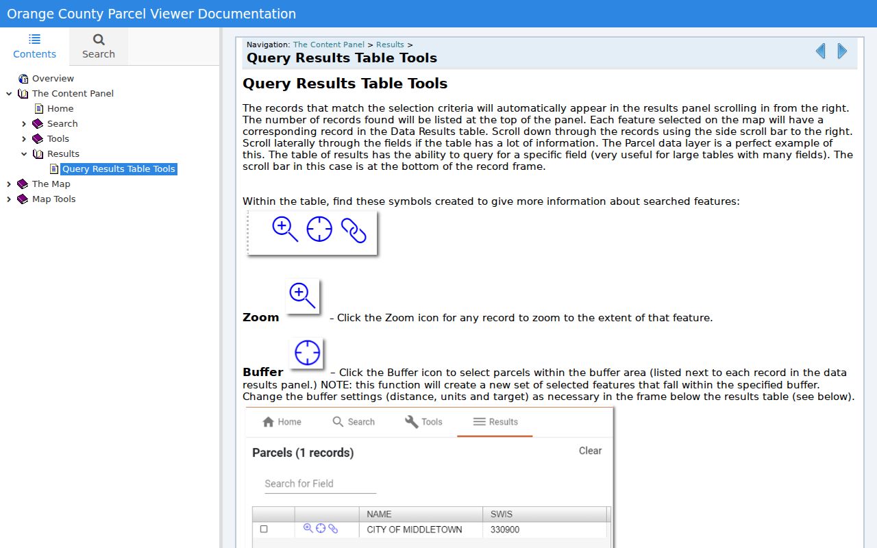Tick the checkbox for City of Middletown row
This screenshot has width=877, height=548.
(264, 530)
